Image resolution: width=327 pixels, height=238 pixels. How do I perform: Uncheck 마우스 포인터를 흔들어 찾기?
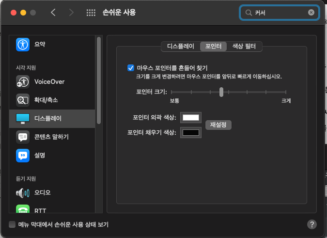coord(131,68)
